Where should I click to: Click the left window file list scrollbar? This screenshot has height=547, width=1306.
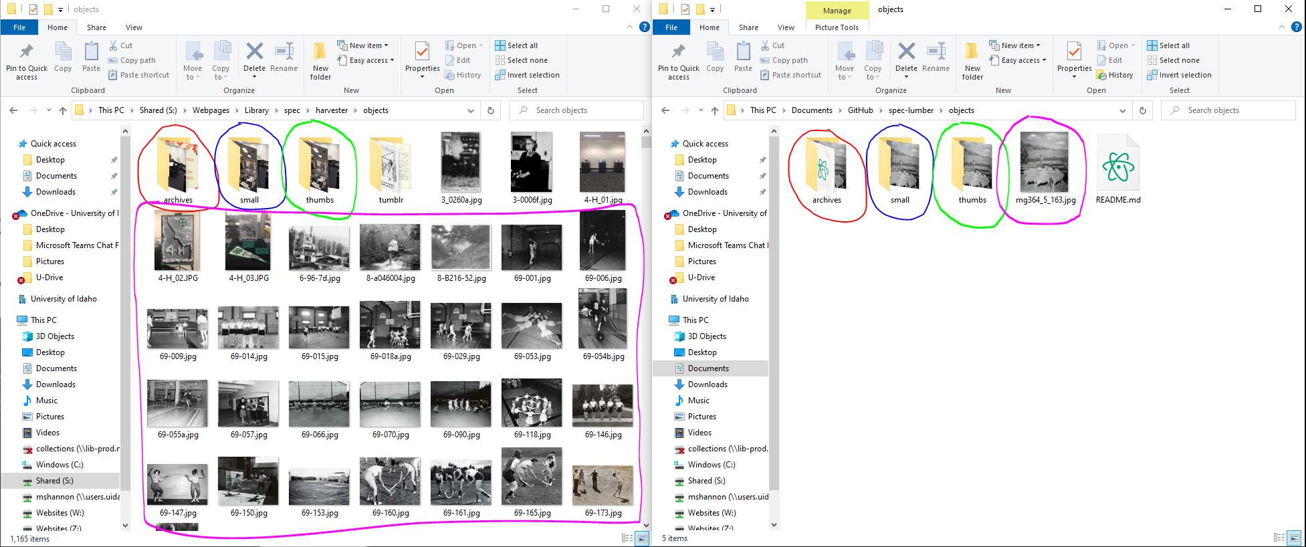[x=645, y=334]
